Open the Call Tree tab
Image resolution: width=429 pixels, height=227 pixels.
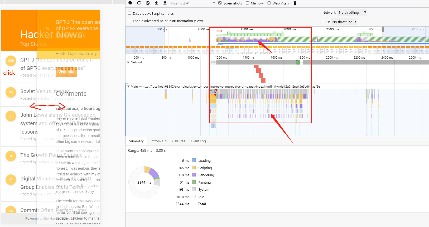point(179,141)
